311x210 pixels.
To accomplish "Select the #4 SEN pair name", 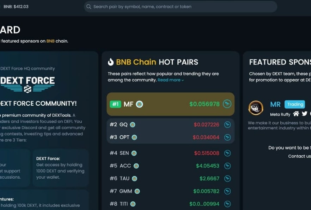I will tap(124, 153).
